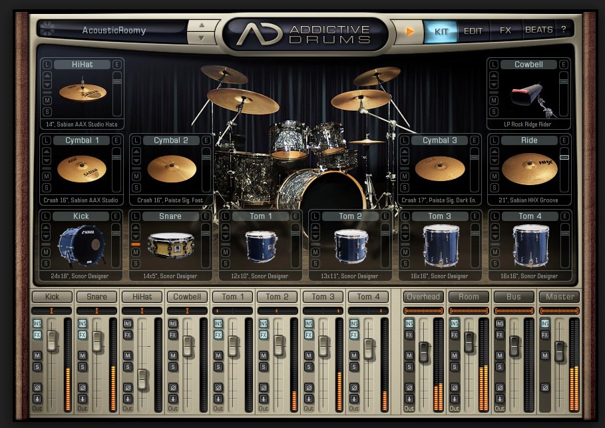Viewport: 605px width, 428px height.
Task: Open the BEATS page
Action: coord(538,30)
